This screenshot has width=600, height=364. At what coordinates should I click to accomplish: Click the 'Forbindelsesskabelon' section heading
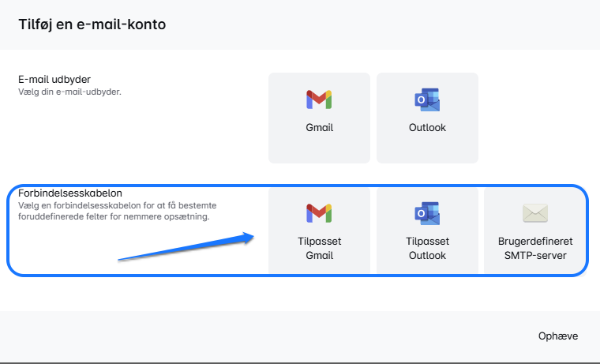[x=69, y=193]
